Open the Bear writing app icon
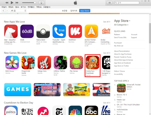 pos(11,31)
